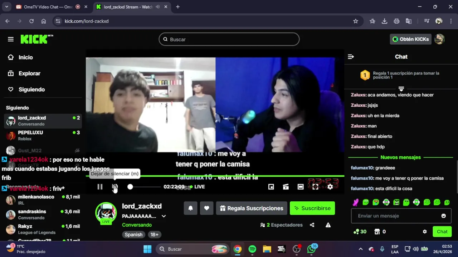Click the clip creation icon in player
Viewport: 458px width, 257px height.
pos(286,187)
